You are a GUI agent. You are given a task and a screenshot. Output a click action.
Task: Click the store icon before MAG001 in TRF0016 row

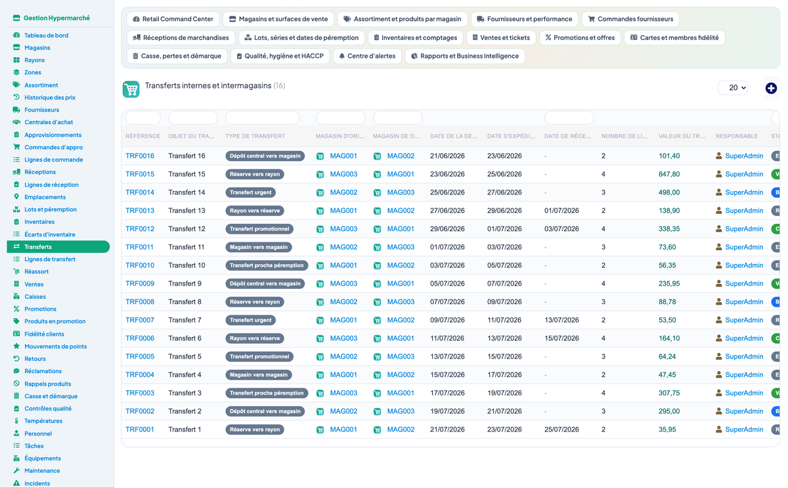coord(320,156)
